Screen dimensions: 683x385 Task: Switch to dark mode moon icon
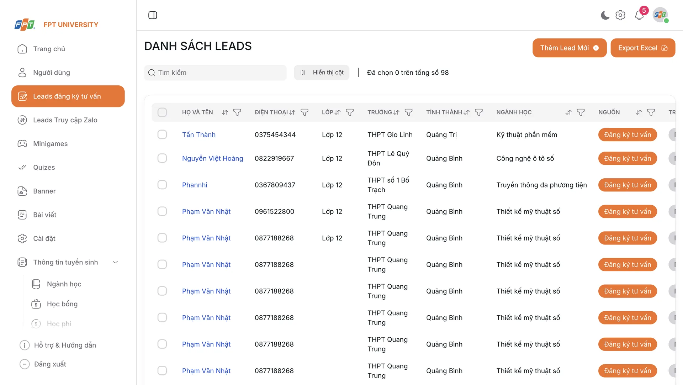605,15
